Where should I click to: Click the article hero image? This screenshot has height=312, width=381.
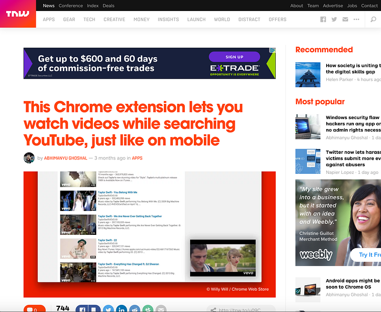coord(150,234)
